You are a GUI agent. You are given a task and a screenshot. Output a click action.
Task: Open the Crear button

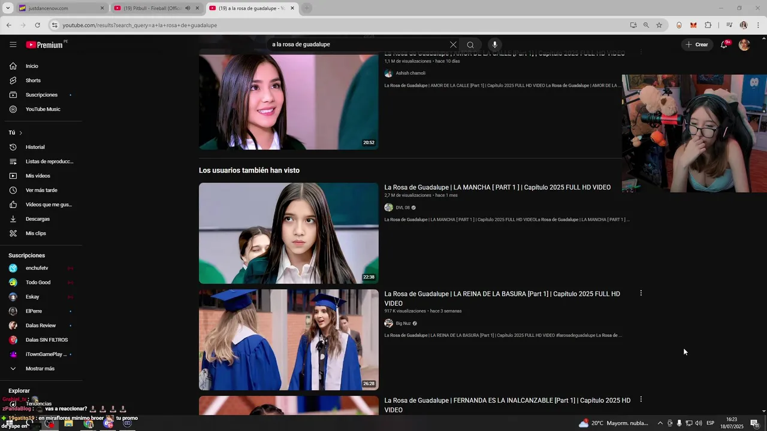pyautogui.click(x=697, y=44)
